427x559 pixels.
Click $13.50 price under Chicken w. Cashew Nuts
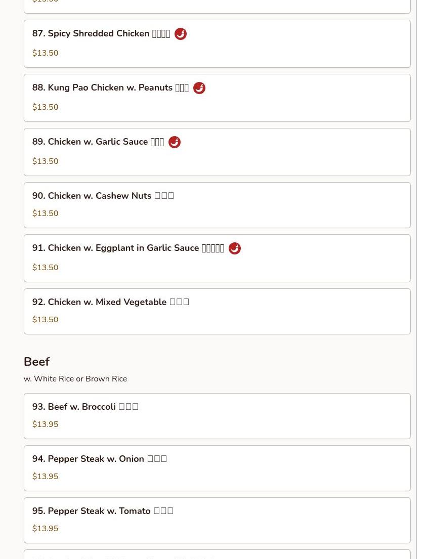[x=45, y=213]
